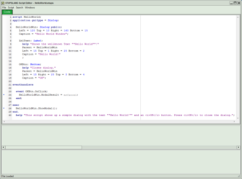Click the lower panel horizontal scrollbar thumb
This screenshot has height=179, width=242.
44,147
